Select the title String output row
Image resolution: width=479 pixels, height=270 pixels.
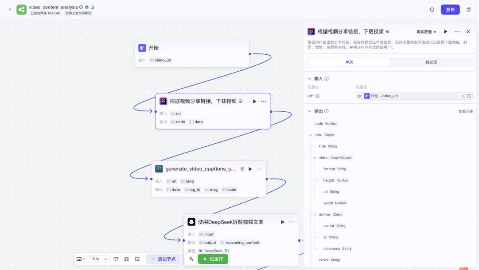328,146
